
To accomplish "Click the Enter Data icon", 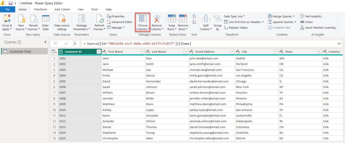I will [x=45, y=19].
